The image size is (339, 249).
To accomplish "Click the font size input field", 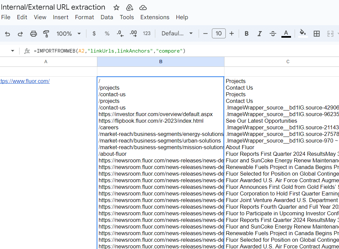I will (x=218, y=33).
